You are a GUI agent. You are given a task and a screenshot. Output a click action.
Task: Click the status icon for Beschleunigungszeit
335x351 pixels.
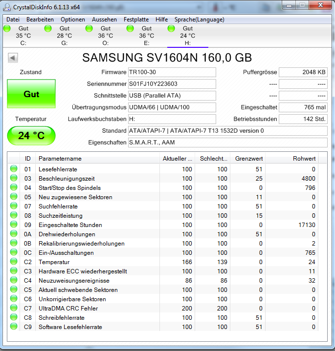tap(14, 178)
